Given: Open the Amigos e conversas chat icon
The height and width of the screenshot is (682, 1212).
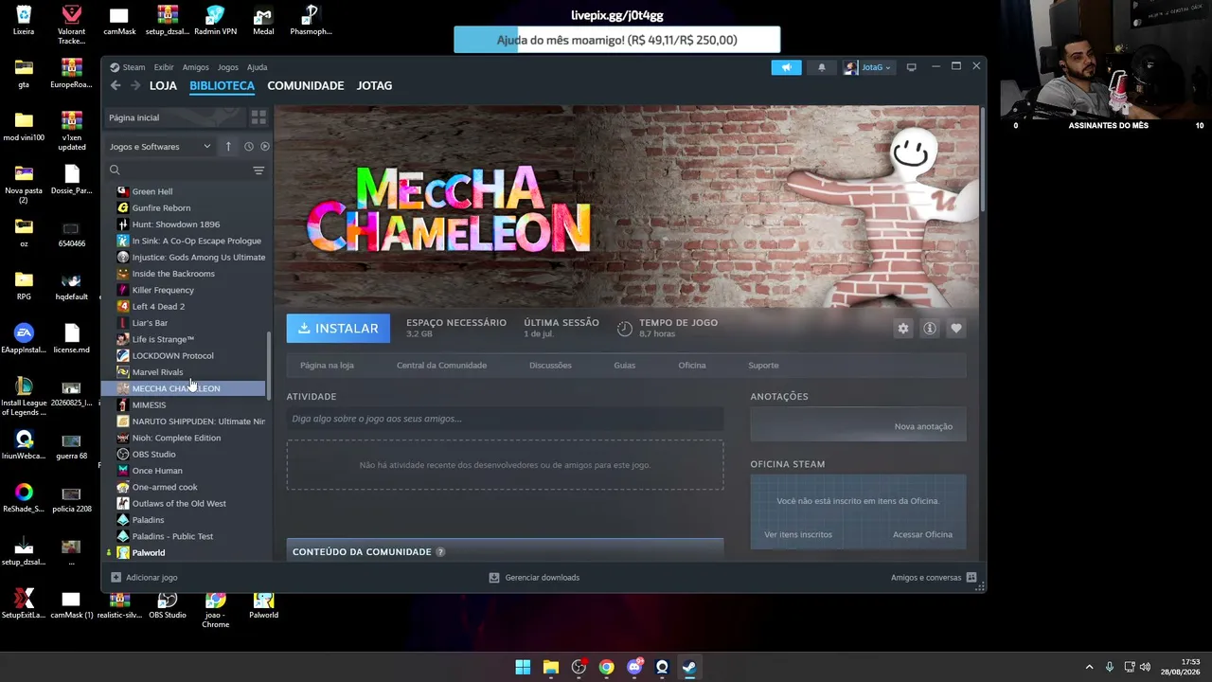Looking at the screenshot, I should 971,577.
